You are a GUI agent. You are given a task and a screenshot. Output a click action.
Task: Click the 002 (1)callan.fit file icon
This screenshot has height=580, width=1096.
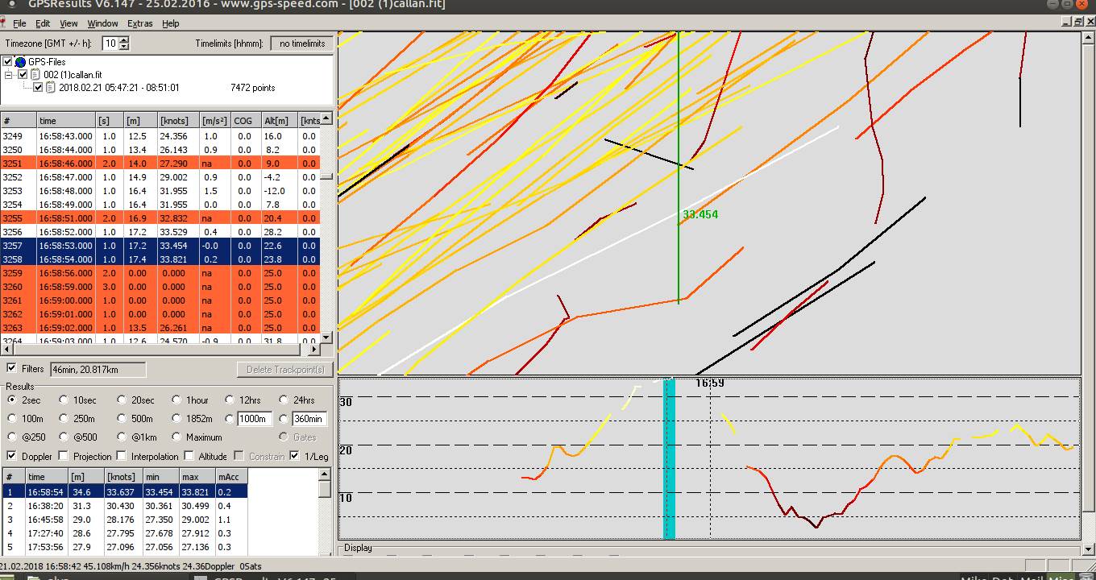[35, 75]
